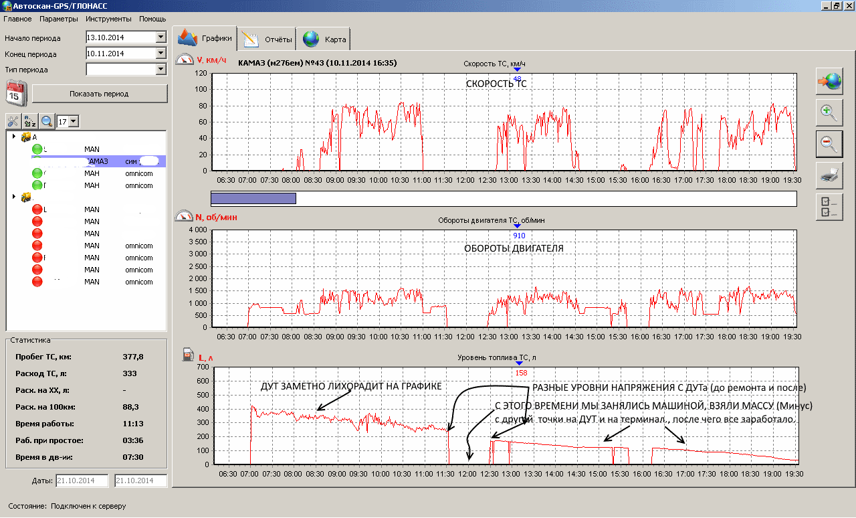
Task: Switch to the Карта tab
Action: pos(324,39)
